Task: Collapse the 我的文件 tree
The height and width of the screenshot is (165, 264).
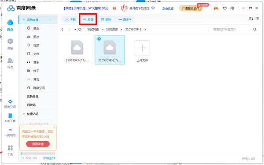Action: [x=24, y=19]
